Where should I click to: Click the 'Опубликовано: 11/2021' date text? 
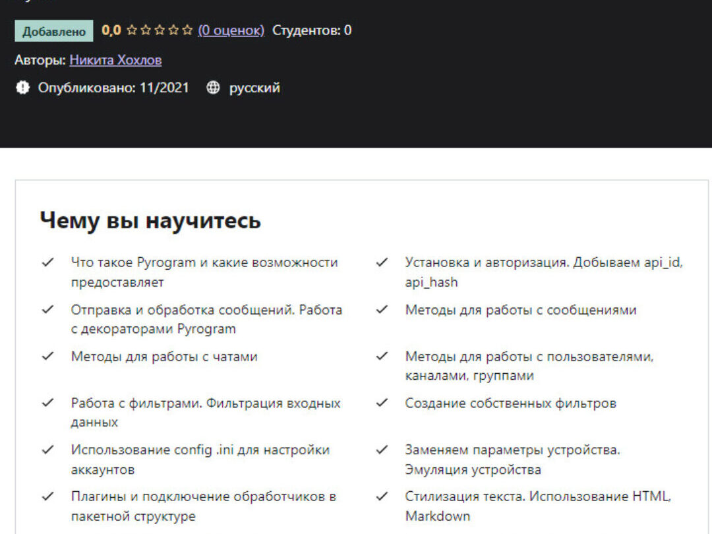[x=113, y=88]
